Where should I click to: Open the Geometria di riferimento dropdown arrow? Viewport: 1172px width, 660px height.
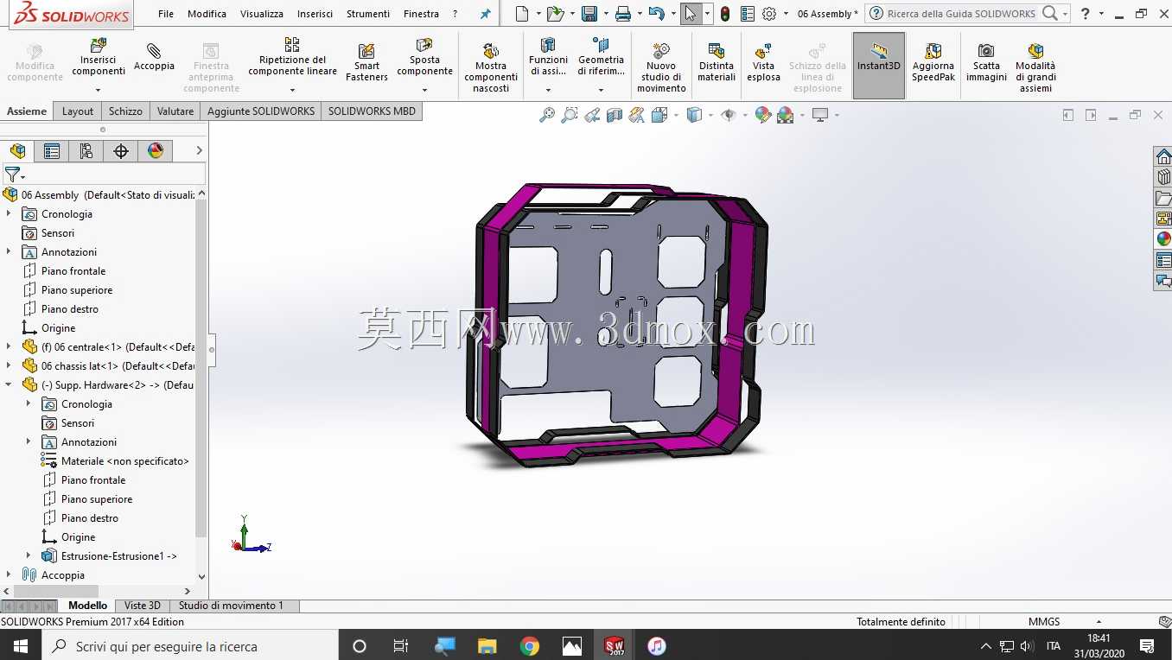coord(601,90)
